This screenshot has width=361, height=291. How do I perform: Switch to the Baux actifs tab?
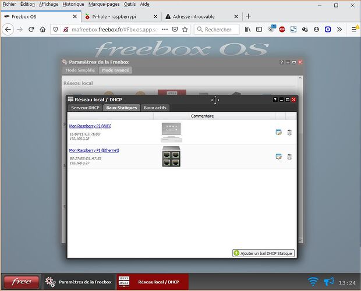pyautogui.click(x=155, y=108)
